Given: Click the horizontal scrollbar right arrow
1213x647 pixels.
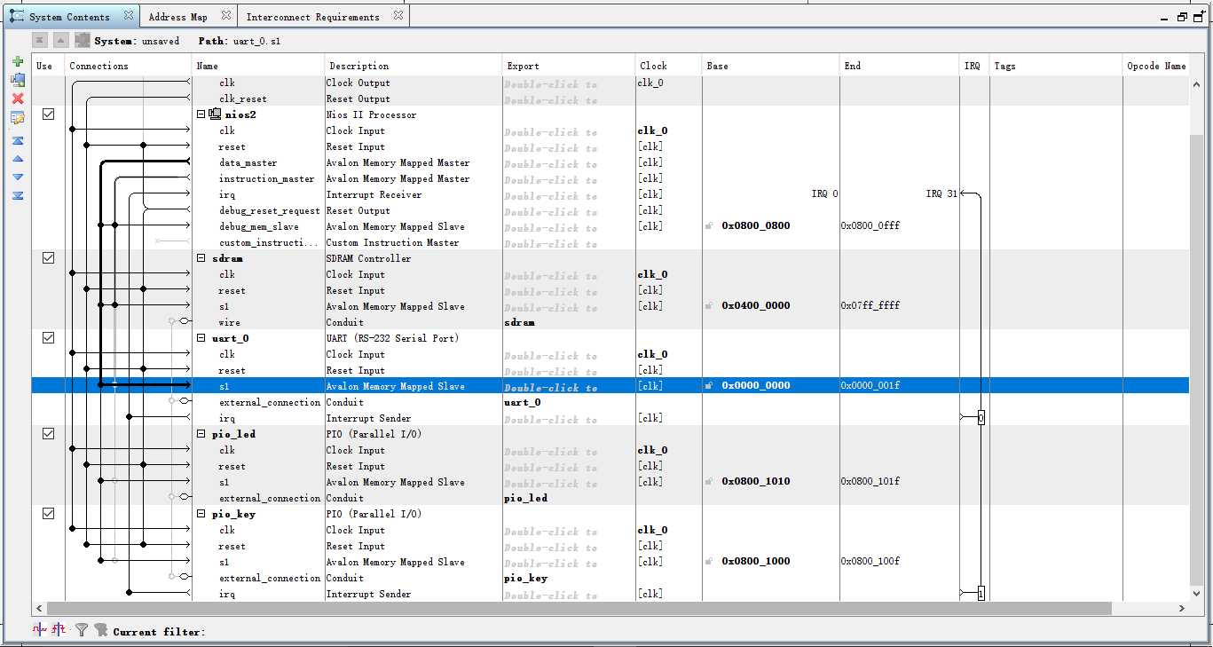Looking at the screenshot, I should point(1182,609).
